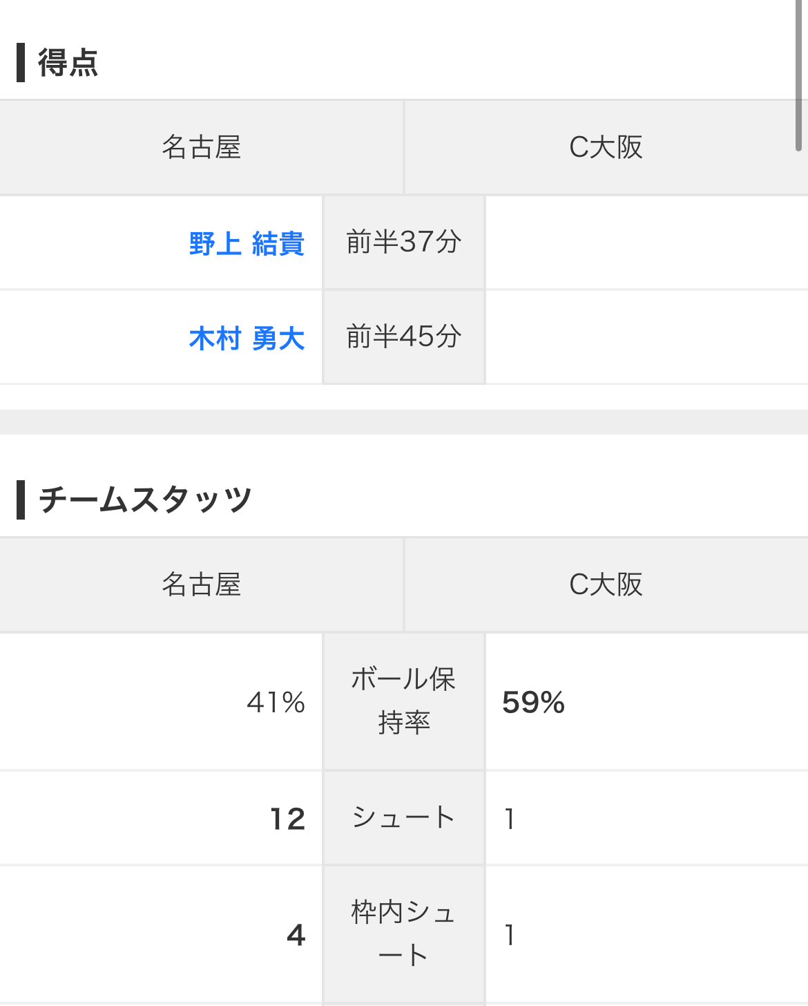Click the ボール保持率 stat label
Screen dimensions: 808x1006
pyautogui.click(x=404, y=701)
